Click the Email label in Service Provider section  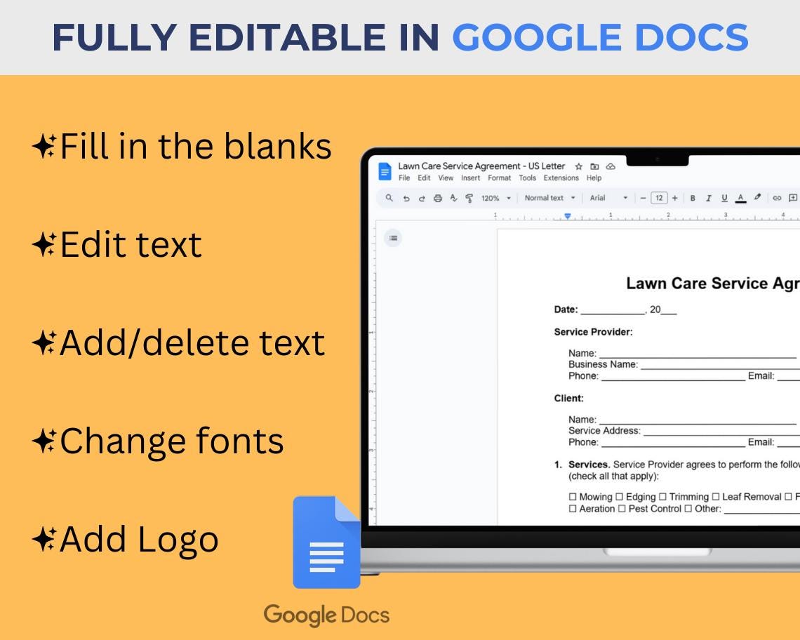pos(761,376)
